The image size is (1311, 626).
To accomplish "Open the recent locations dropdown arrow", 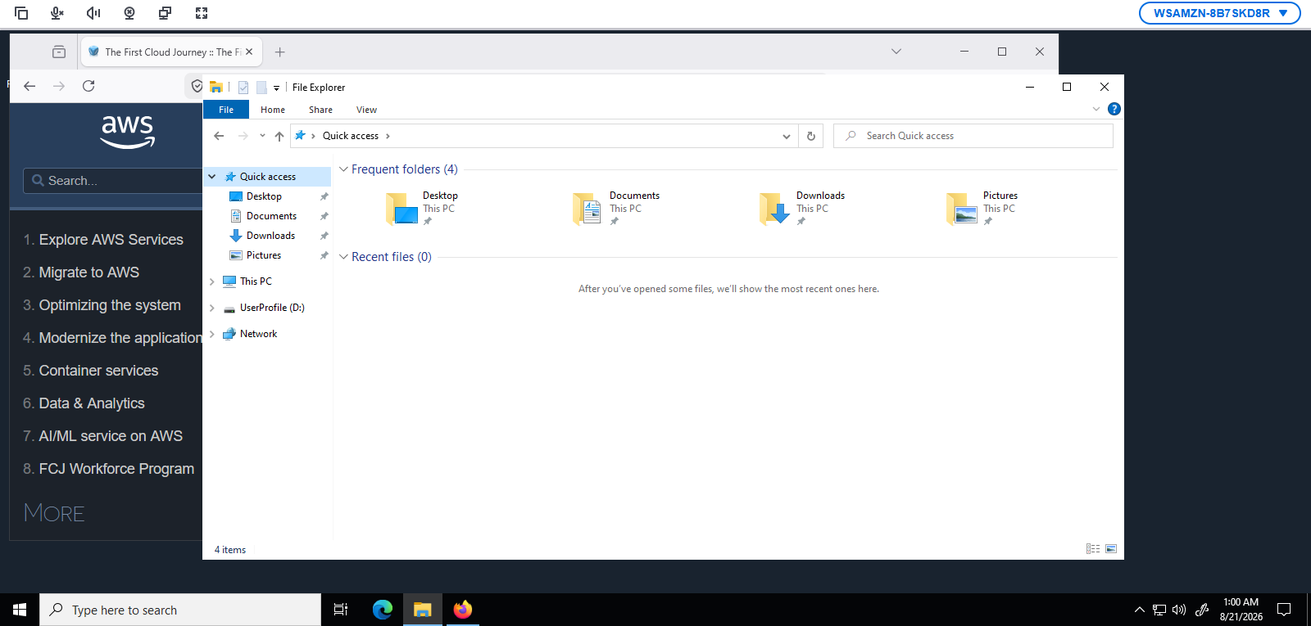I will click(x=262, y=136).
